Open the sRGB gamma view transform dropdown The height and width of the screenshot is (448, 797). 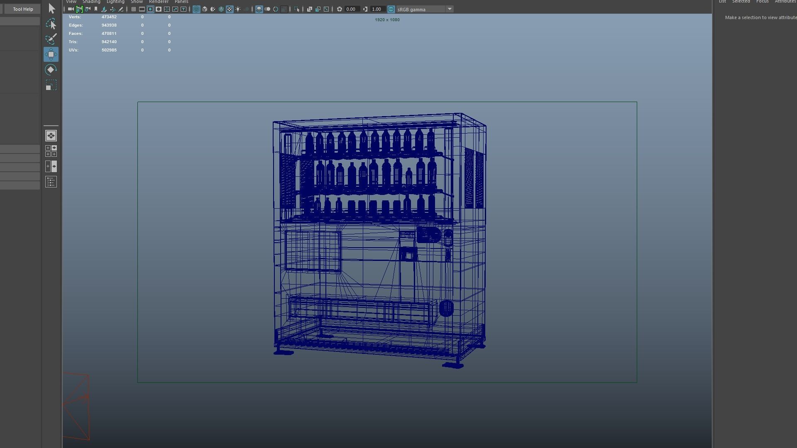[450, 9]
